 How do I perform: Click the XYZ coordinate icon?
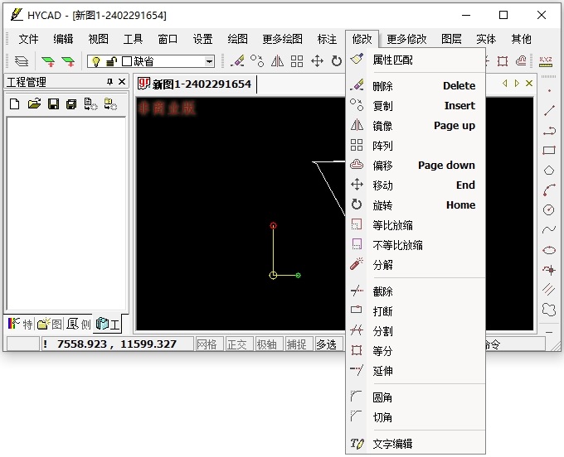point(545,61)
